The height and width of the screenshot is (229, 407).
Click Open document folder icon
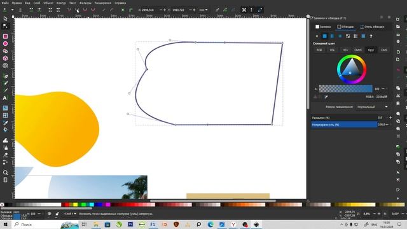coord(398,27)
